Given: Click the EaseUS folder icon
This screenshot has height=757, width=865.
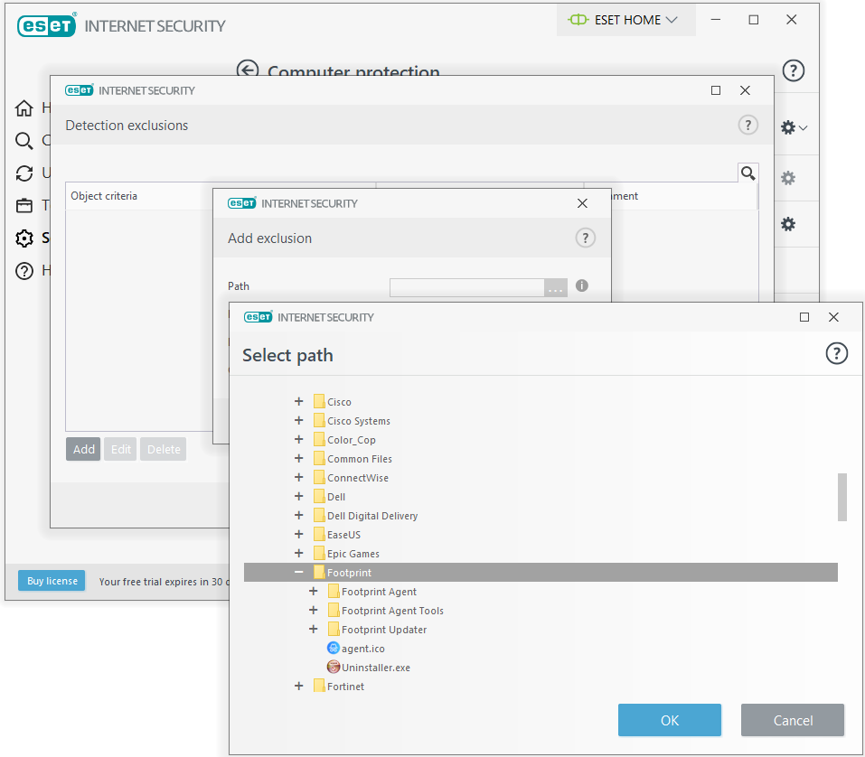Looking at the screenshot, I should click(319, 534).
